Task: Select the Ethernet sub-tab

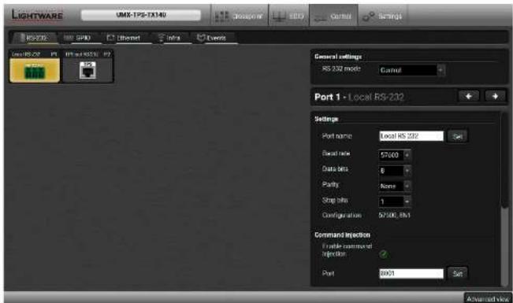Action: tap(125, 38)
